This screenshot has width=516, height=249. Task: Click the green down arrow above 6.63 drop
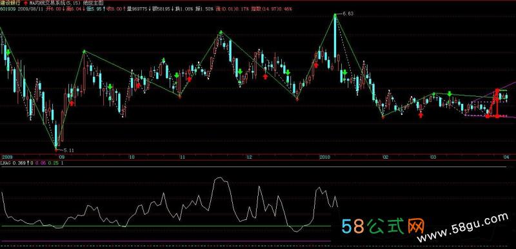(x=344, y=73)
